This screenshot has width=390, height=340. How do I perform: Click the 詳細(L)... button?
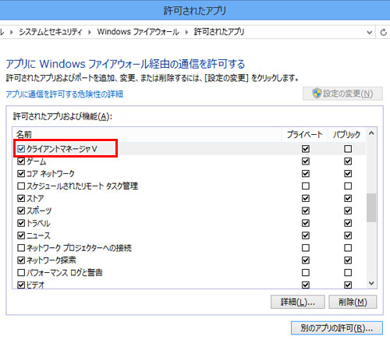(298, 302)
